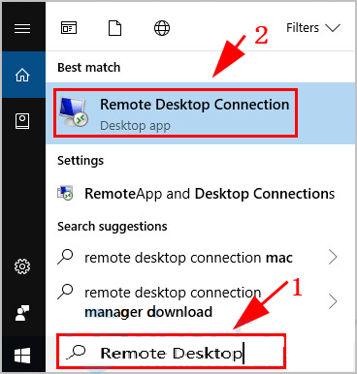Screen dimensions: 357x374
Task: Click the Search suggestions heading
Action: pos(113,227)
